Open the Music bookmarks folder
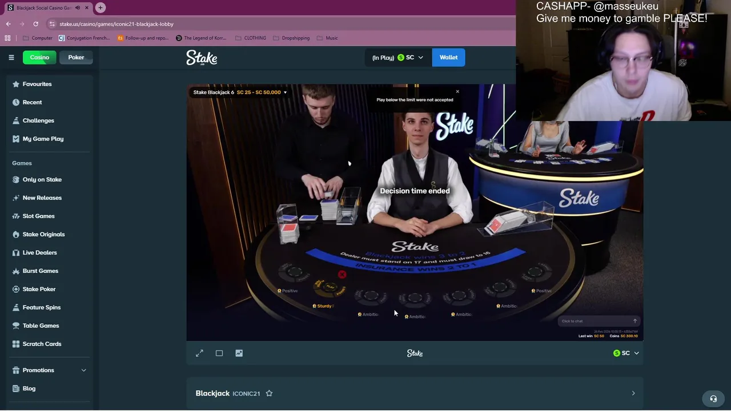The image size is (731, 411). [327, 38]
